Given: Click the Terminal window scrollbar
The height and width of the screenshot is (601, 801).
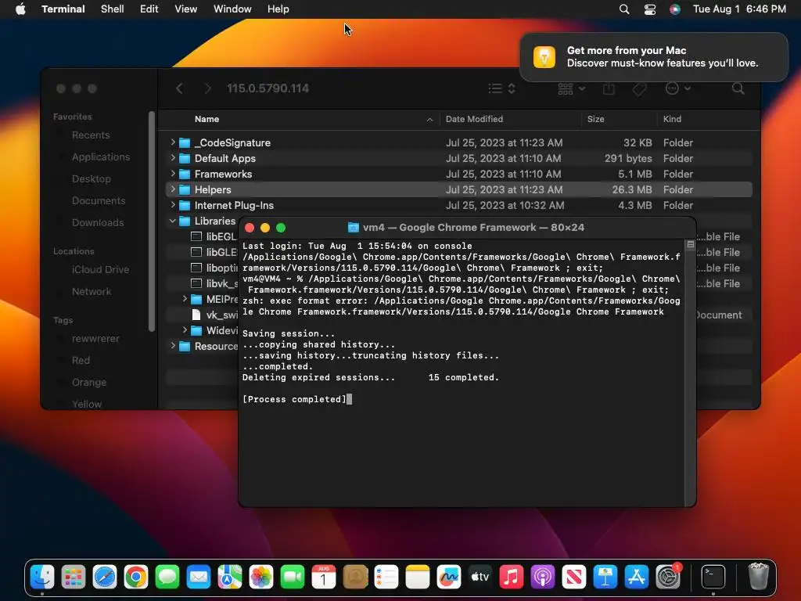Looking at the screenshot, I should click(x=690, y=373).
